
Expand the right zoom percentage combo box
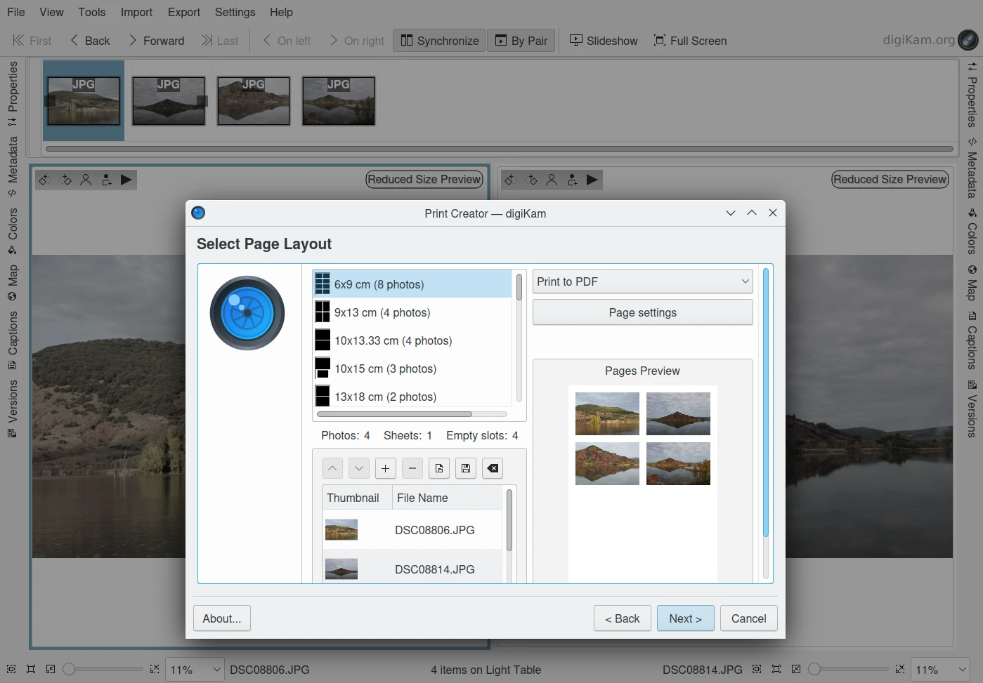coord(962,670)
